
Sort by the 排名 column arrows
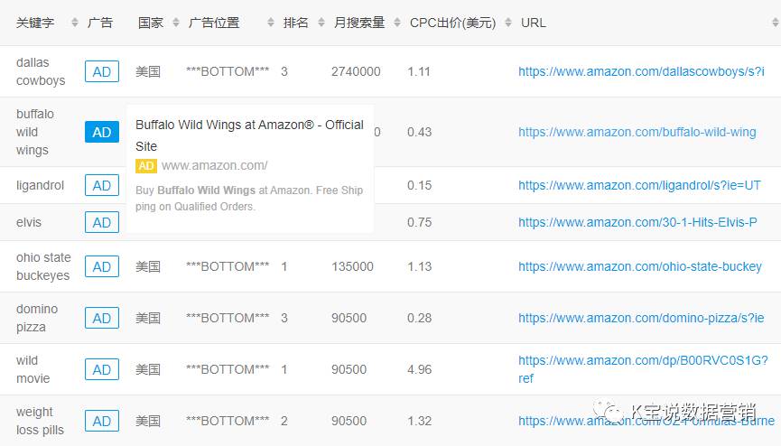(321, 23)
